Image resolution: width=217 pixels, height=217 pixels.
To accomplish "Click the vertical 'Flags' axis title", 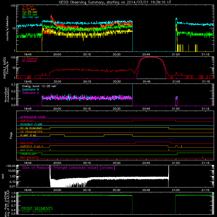I will (x=11, y=135).
